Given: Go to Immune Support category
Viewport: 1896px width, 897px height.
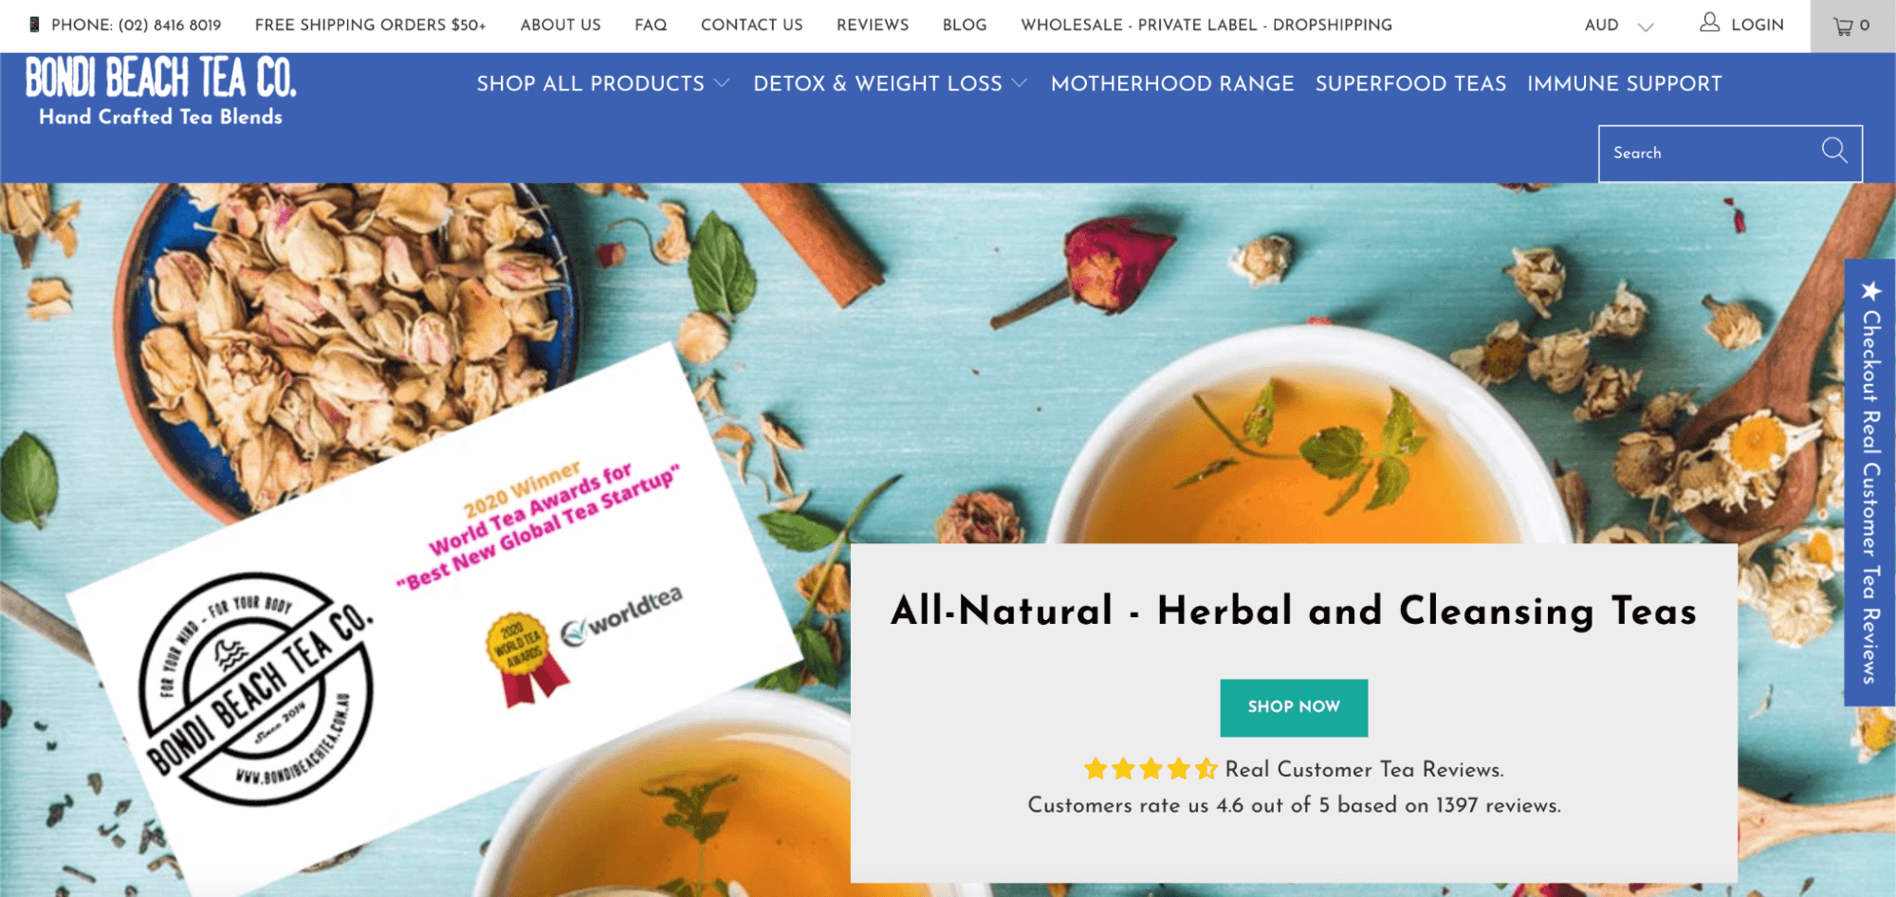Looking at the screenshot, I should tap(1624, 83).
